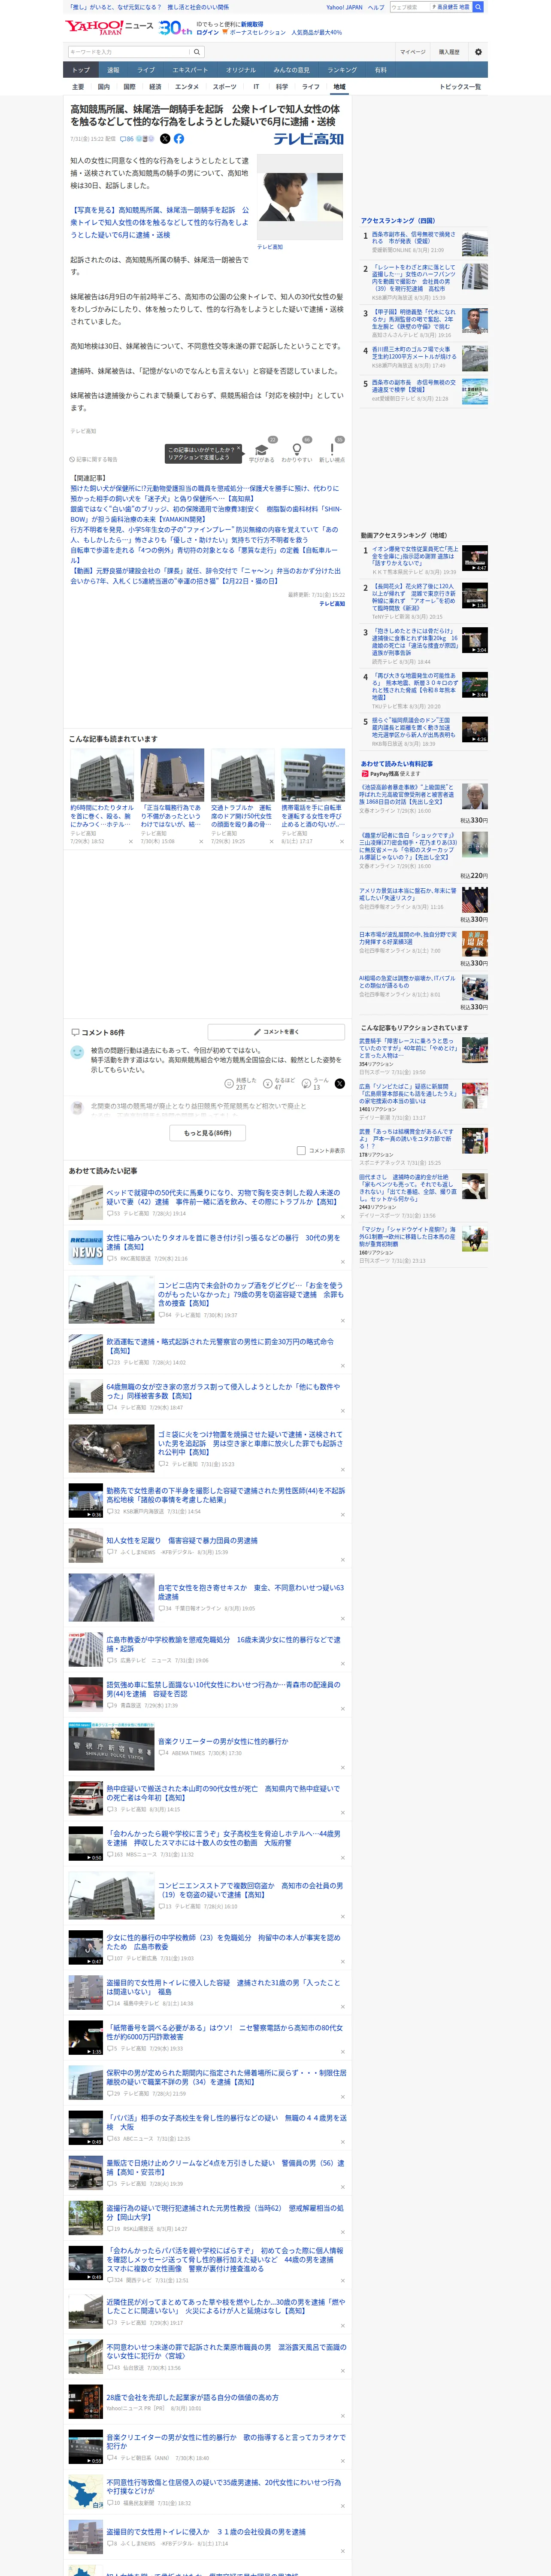Click the わかりやすい lightbulb reaction
The width and height of the screenshot is (551, 2576).
coord(297,450)
